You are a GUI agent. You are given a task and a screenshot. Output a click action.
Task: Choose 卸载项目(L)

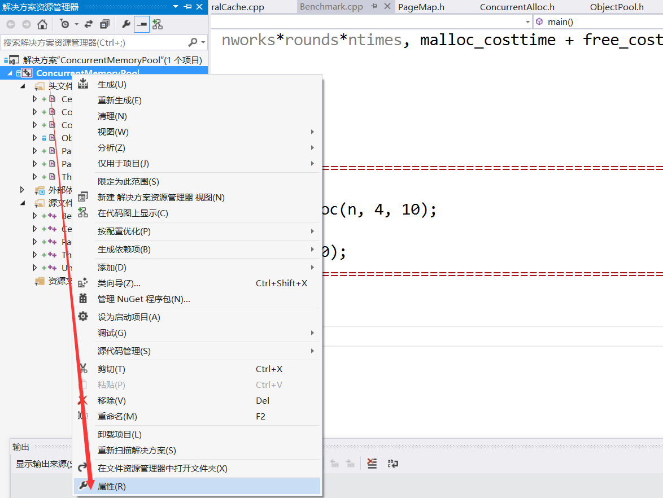coord(197,435)
